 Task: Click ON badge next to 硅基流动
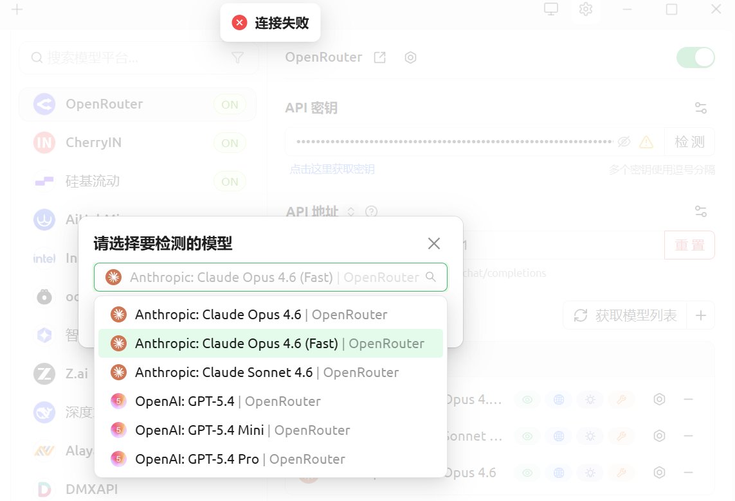coord(230,182)
